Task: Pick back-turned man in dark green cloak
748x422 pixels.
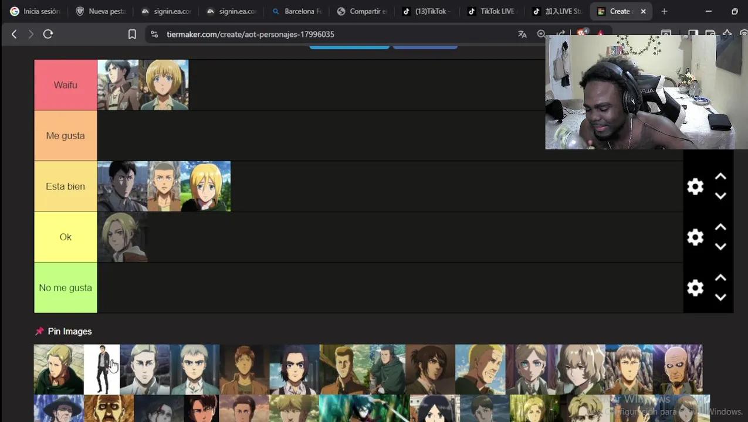Action: [x=388, y=369]
